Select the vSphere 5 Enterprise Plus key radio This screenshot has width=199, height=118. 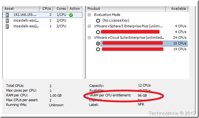[98, 32]
